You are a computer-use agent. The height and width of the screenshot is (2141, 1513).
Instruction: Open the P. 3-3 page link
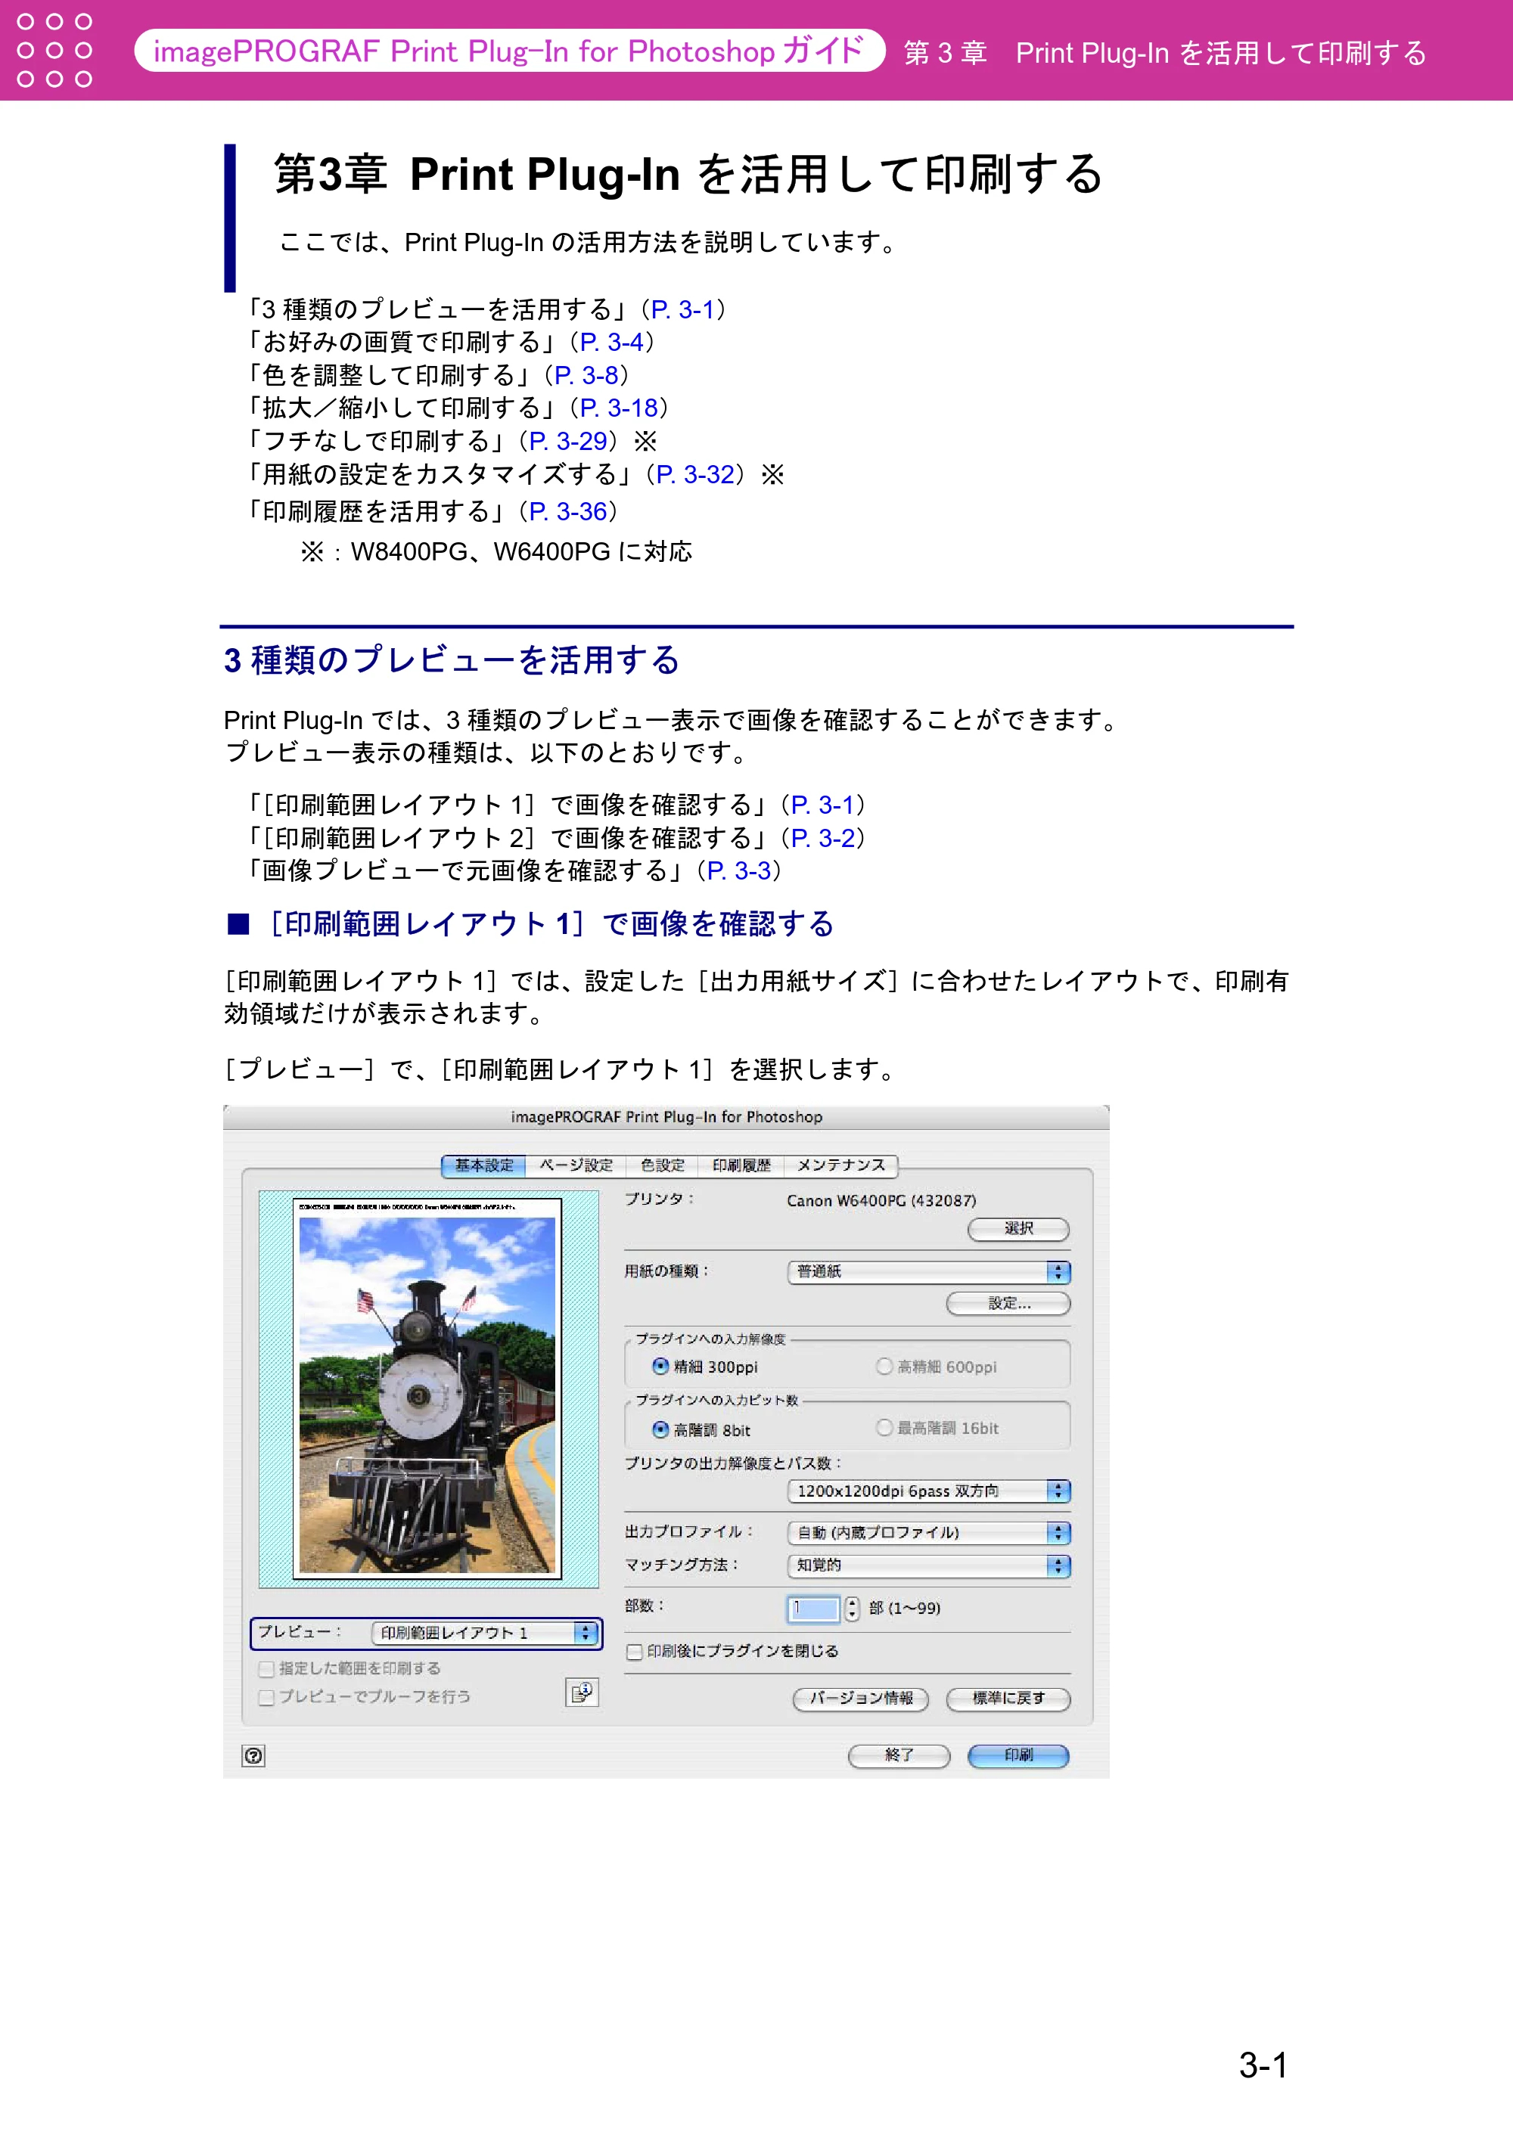pos(739,870)
